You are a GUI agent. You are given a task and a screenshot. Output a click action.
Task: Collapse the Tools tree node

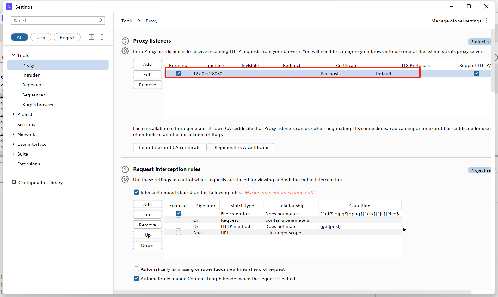(x=14, y=55)
